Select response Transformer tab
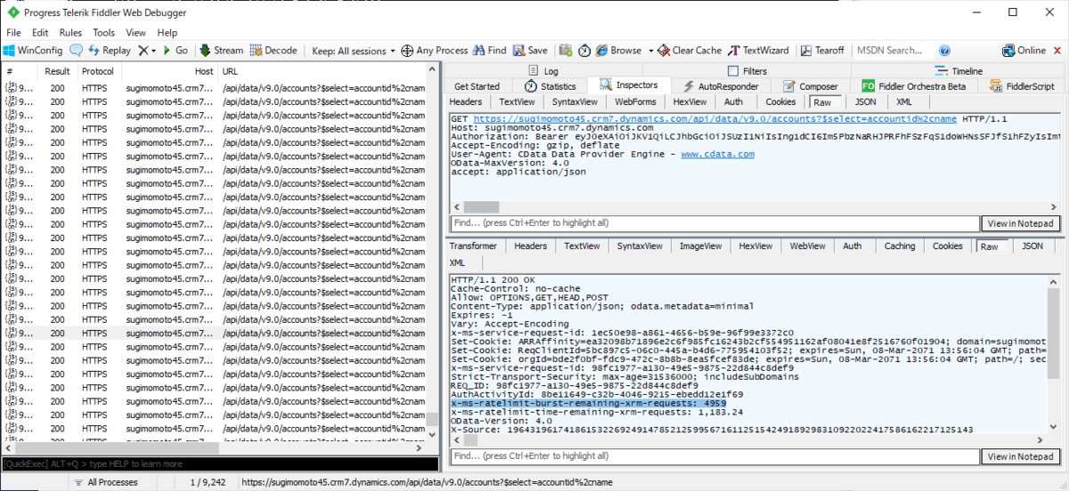The height and width of the screenshot is (491, 1069). [x=473, y=246]
